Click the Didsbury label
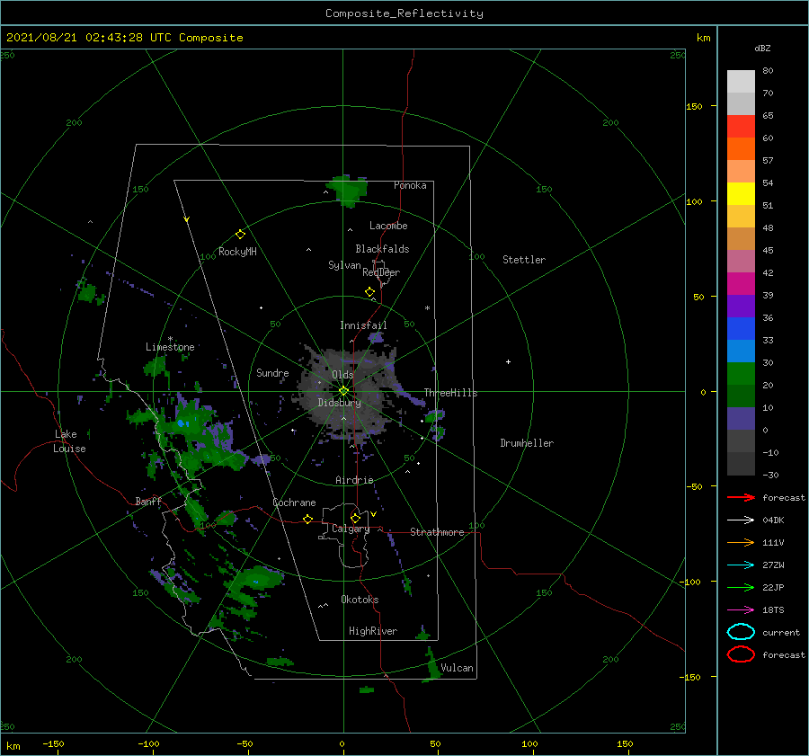This screenshot has height=756, width=809. pos(339,403)
